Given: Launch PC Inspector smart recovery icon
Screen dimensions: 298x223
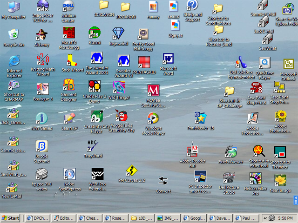Looking at the screenshot, I should tap(200, 177).
